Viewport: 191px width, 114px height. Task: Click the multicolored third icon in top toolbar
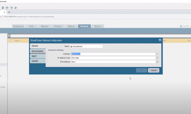click(x=11, y=8)
